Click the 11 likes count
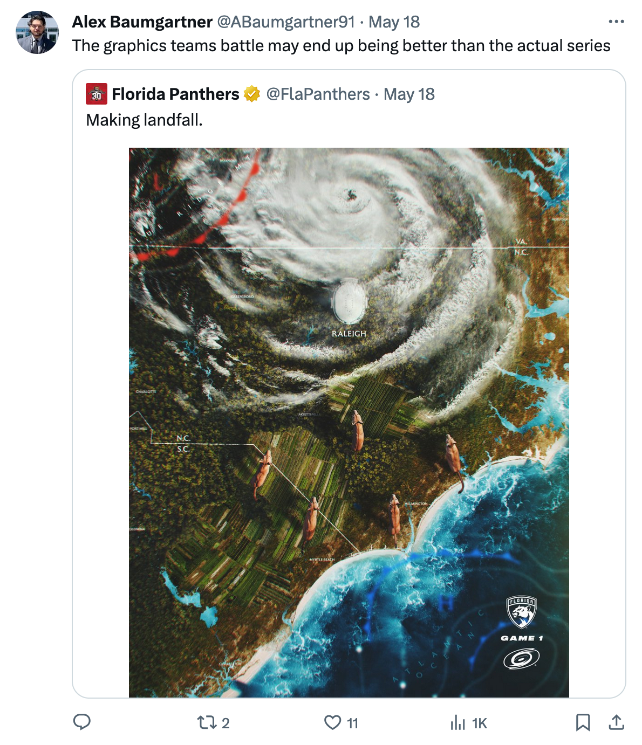Viewport: 642px width, 745px height. point(353,723)
